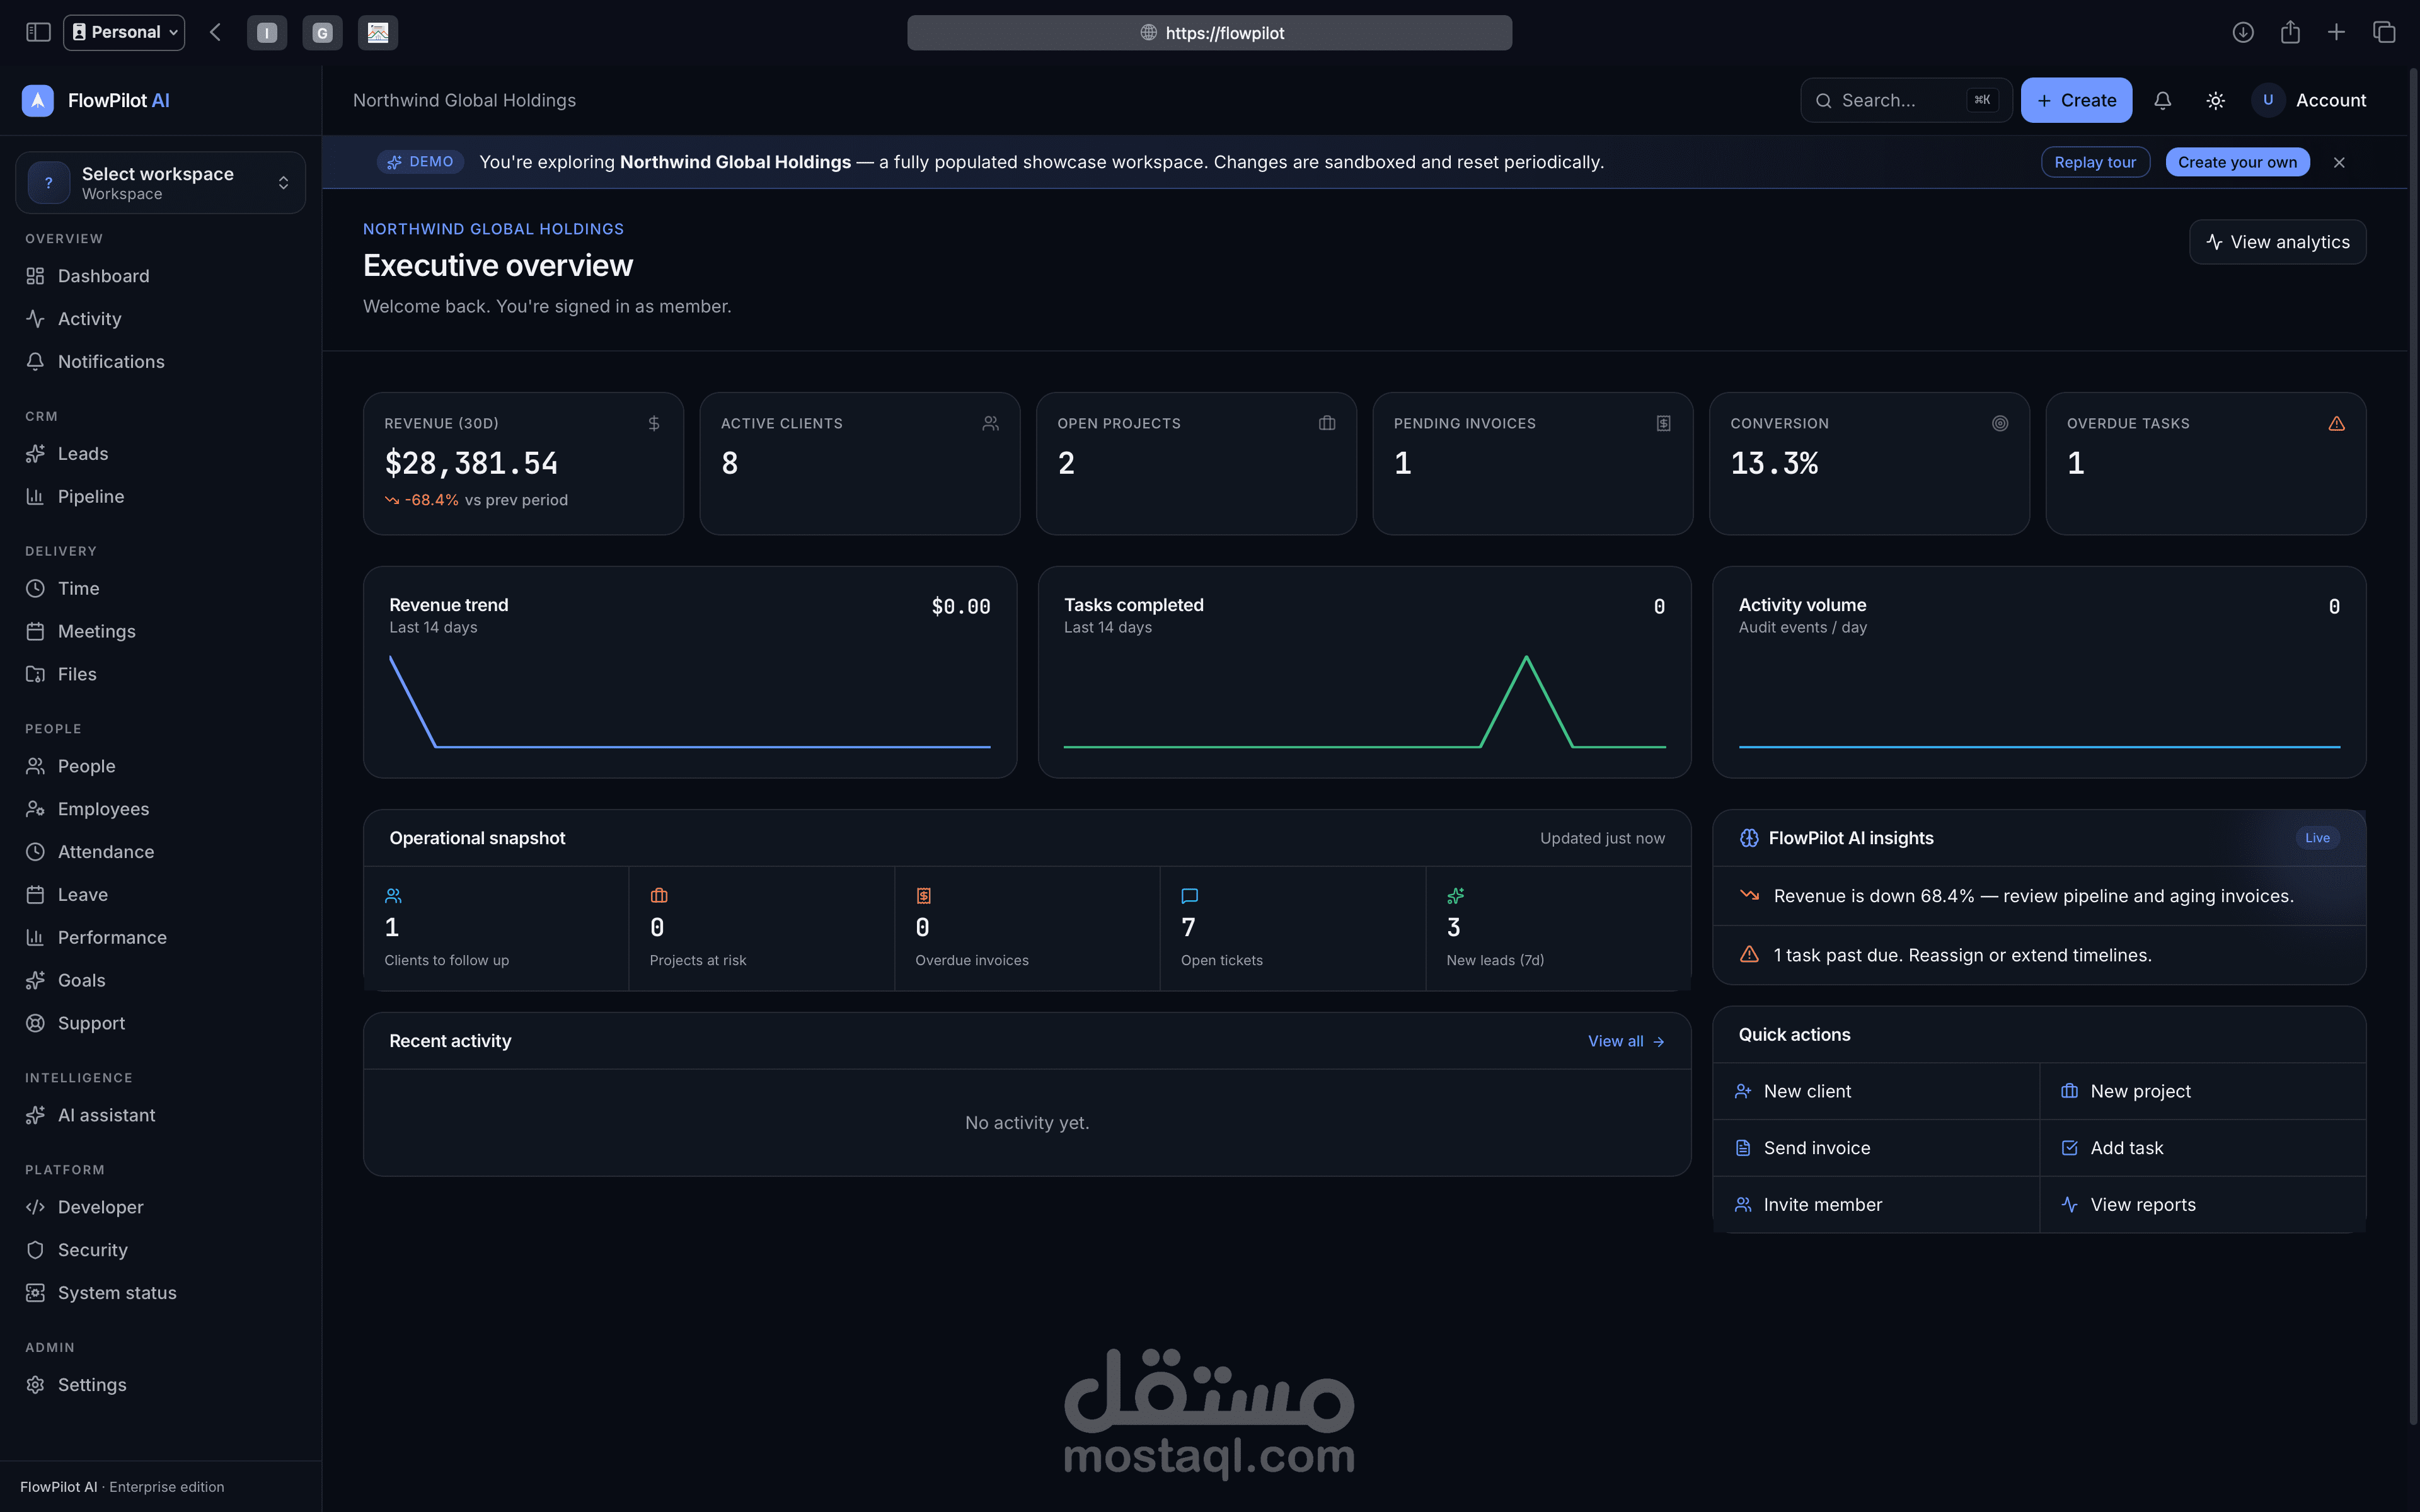The width and height of the screenshot is (2420, 1512).
Task: Select New client quick action
Action: [1876, 1092]
